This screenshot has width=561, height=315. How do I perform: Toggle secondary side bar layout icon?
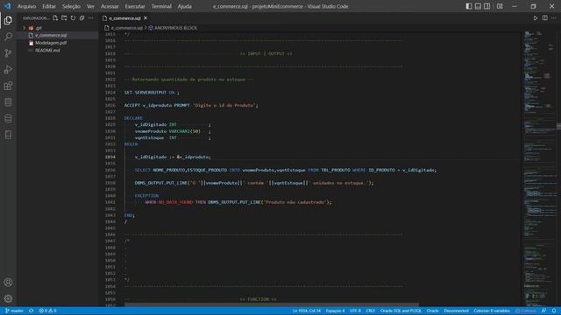tap(487, 6)
